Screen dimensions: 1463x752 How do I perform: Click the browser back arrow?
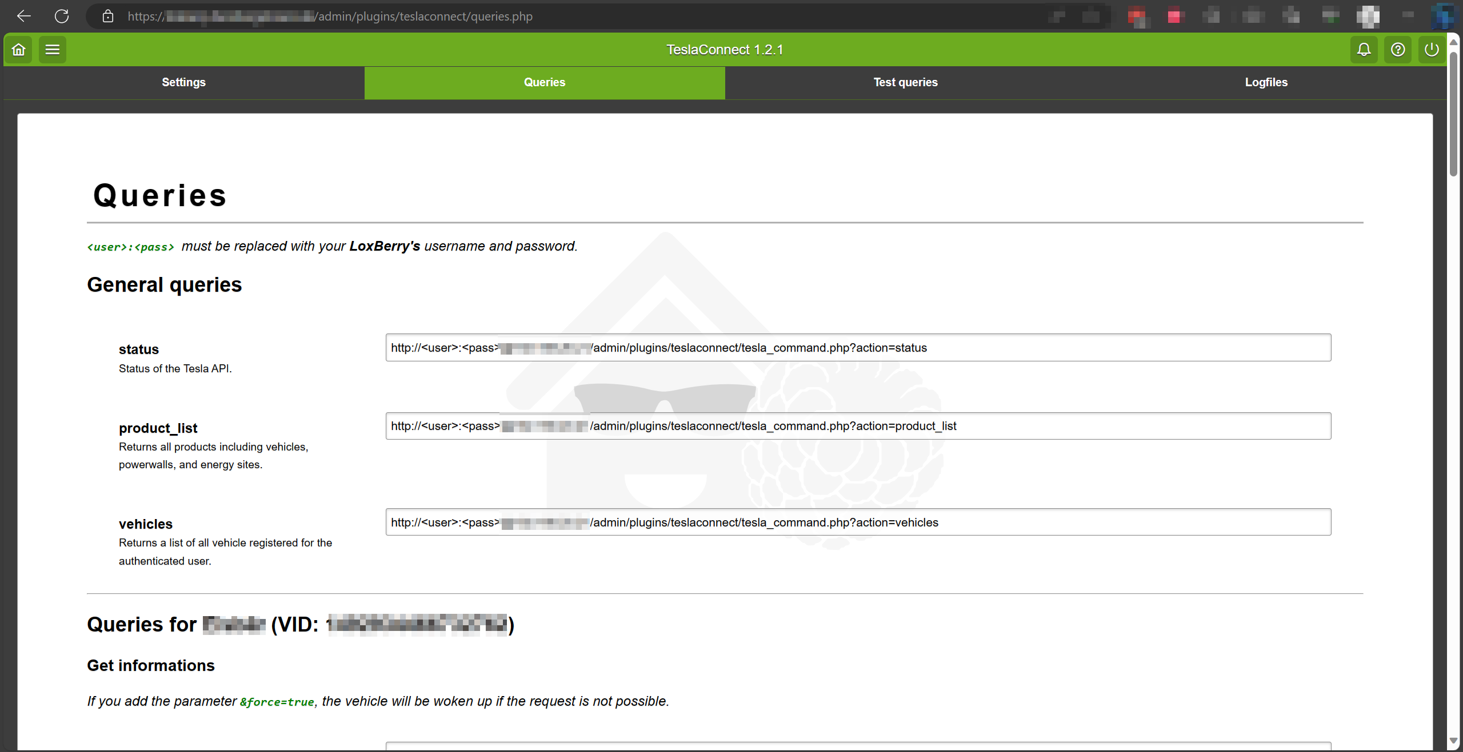(24, 16)
